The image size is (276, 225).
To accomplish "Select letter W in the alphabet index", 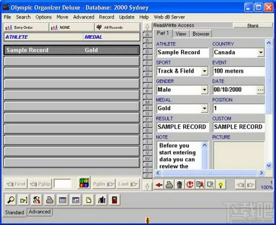I will [147, 159].
